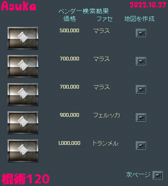Create a map for the 500,000 listing
The width and height of the screenshot is (168, 186).
point(141,33)
